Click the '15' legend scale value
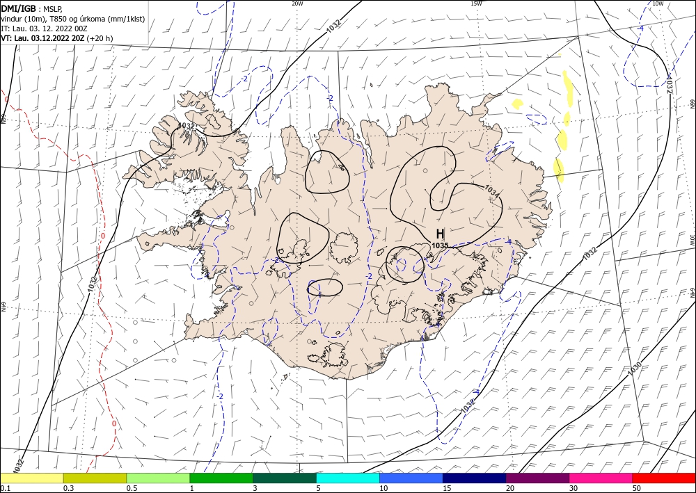696x493 pixels. pos(447,488)
